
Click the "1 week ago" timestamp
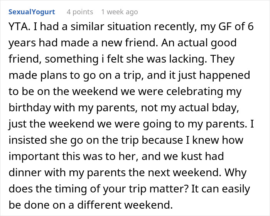tap(119, 12)
